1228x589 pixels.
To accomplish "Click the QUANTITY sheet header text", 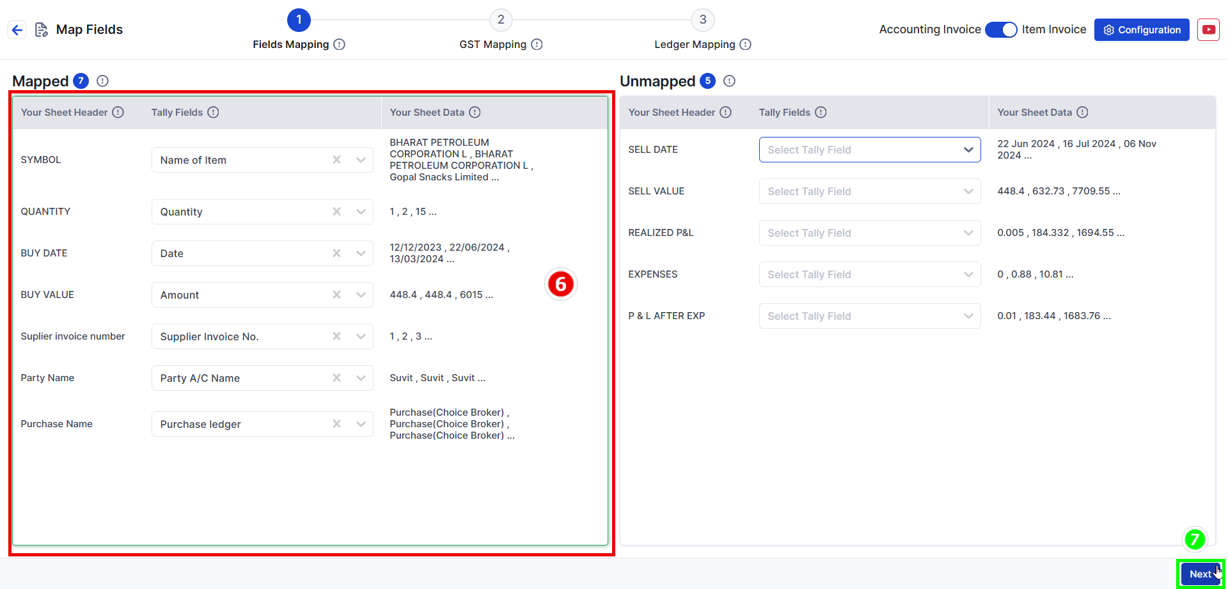I will click(45, 212).
